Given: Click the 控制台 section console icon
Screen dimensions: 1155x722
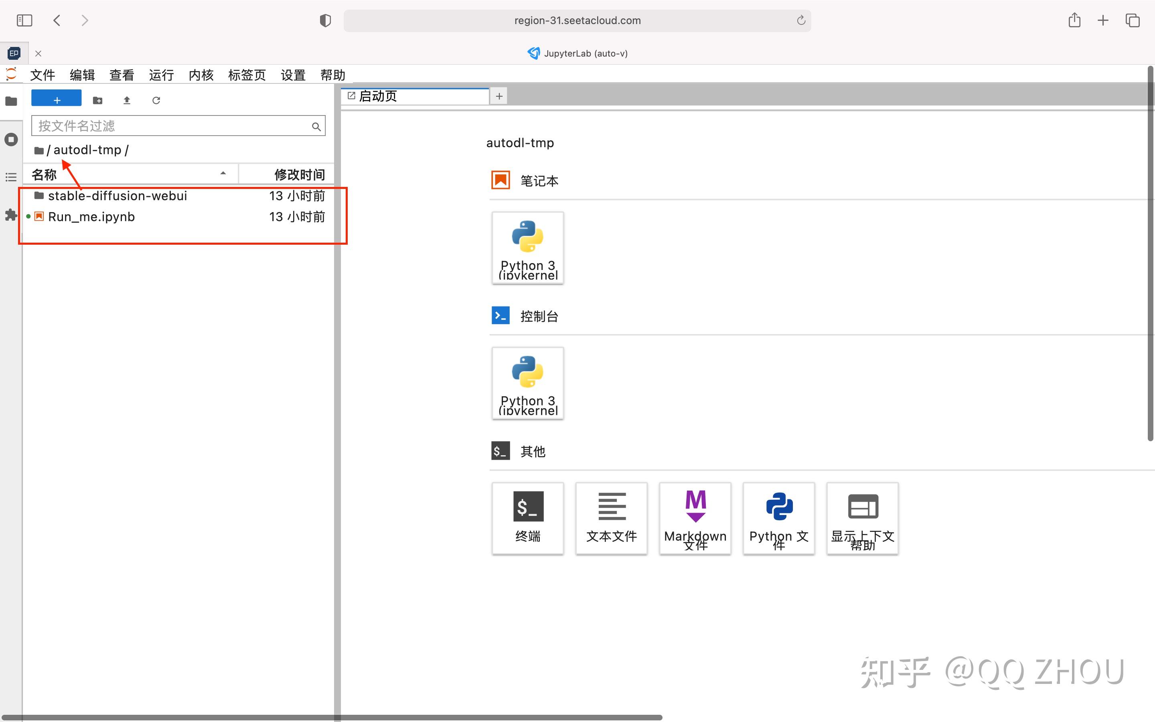Looking at the screenshot, I should coord(500,315).
